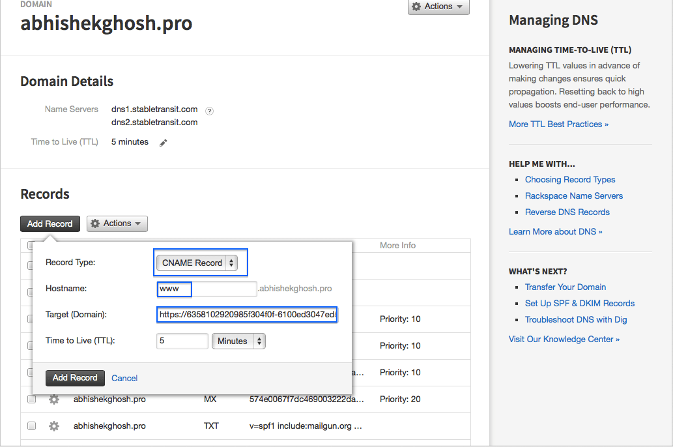Click the More Info column header

click(397, 245)
